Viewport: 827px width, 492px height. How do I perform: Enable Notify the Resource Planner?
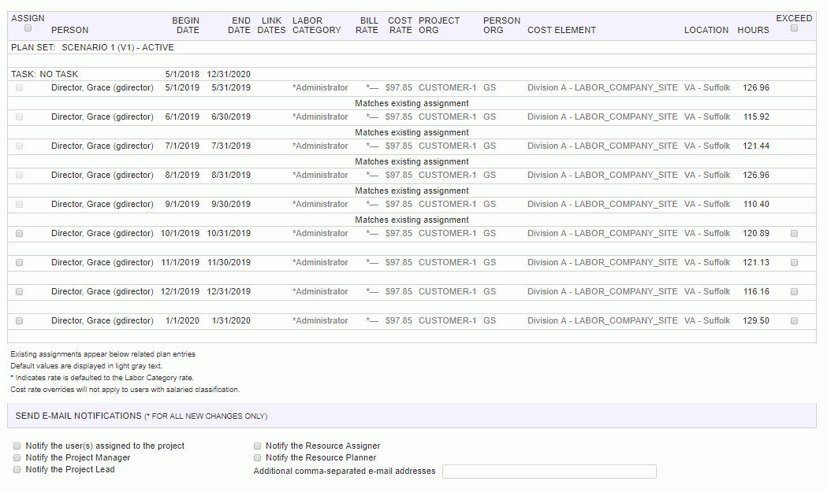[257, 458]
